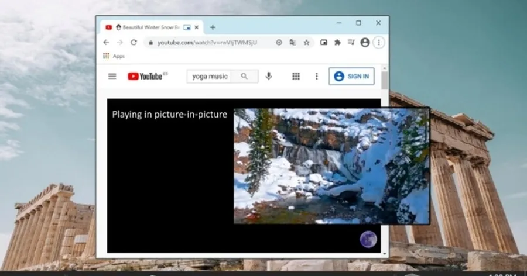527x276 pixels.
Task: Select the Beautiful Winter Snow tab
Action: [146, 27]
